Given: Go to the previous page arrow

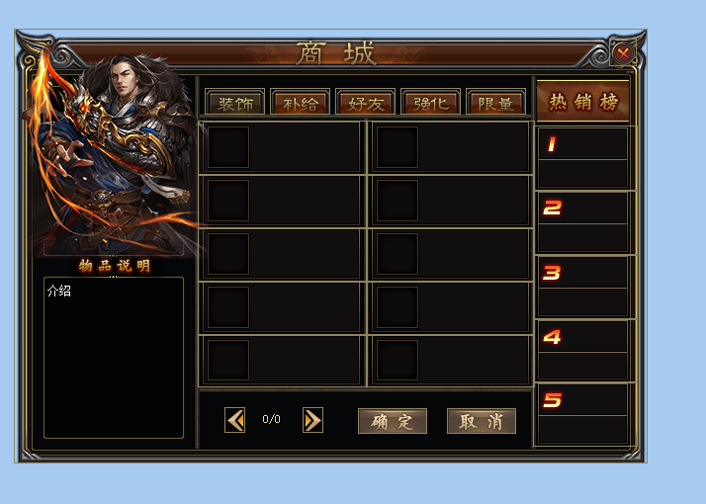Looking at the screenshot, I should [234, 420].
